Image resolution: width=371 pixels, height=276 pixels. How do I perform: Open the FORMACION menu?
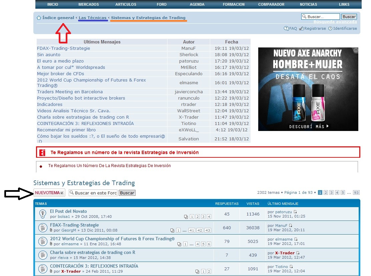(x=234, y=4)
